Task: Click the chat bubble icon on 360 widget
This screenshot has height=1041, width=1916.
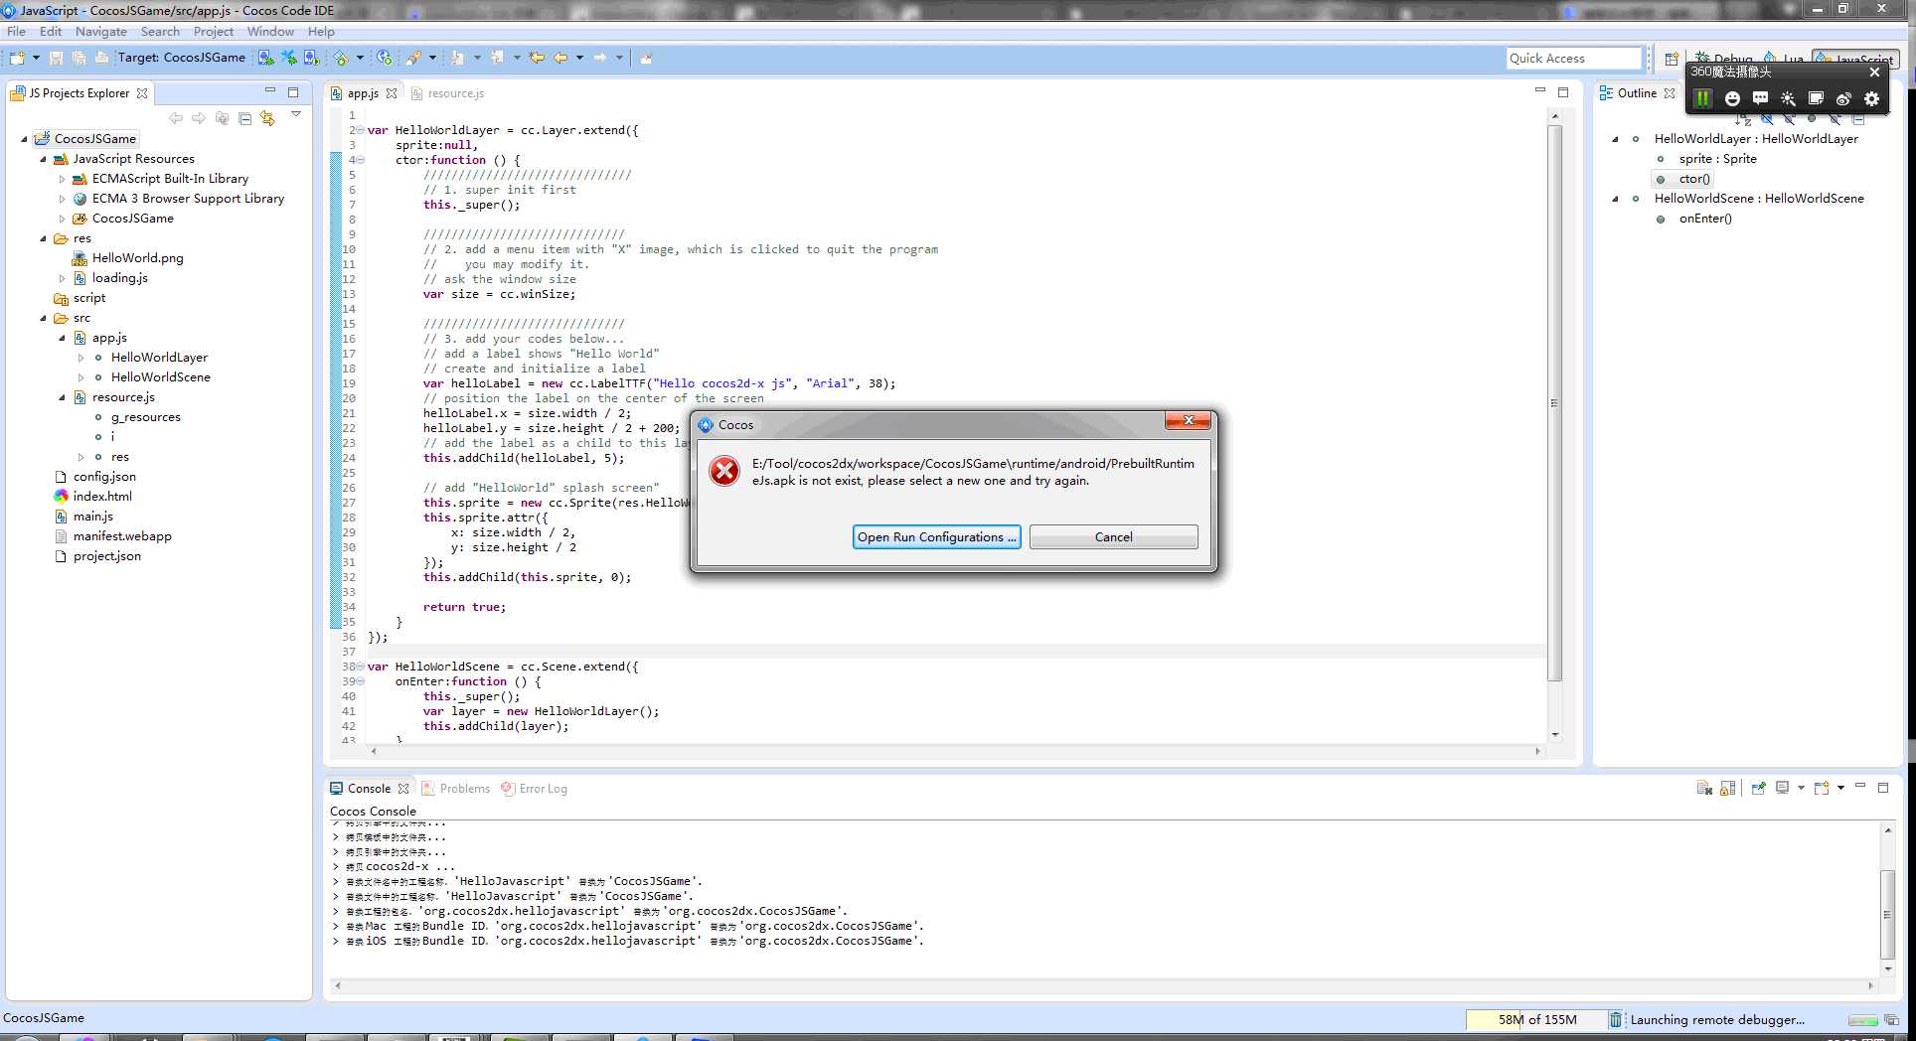Action: pos(1760,98)
